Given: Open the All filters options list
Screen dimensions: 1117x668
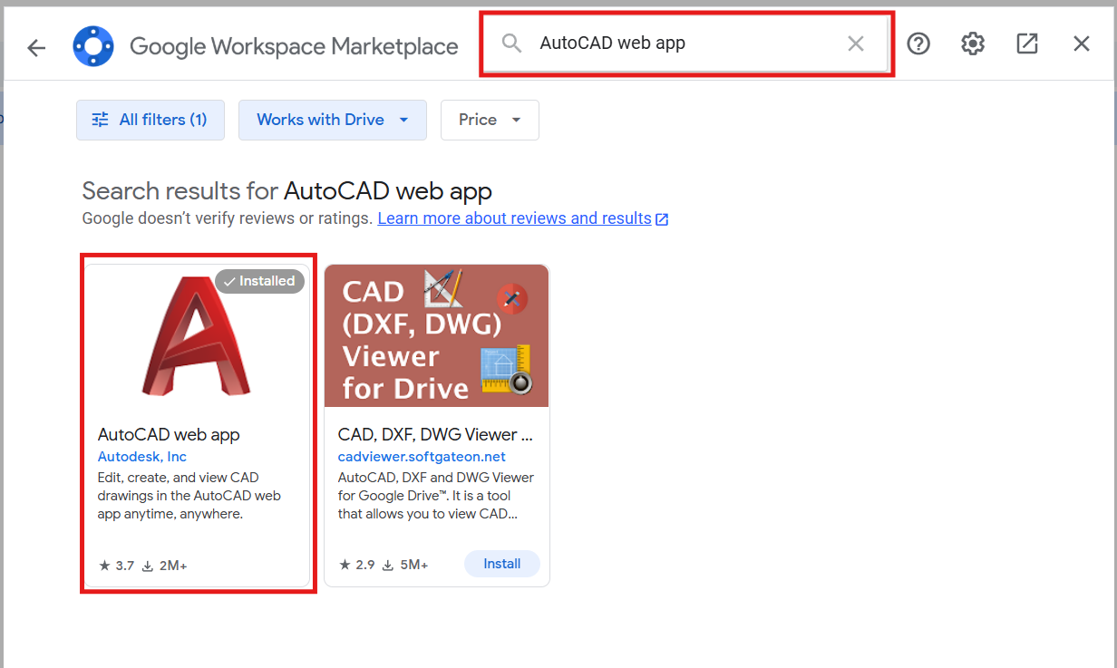Looking at the screenshot, I should pos(150,120).
